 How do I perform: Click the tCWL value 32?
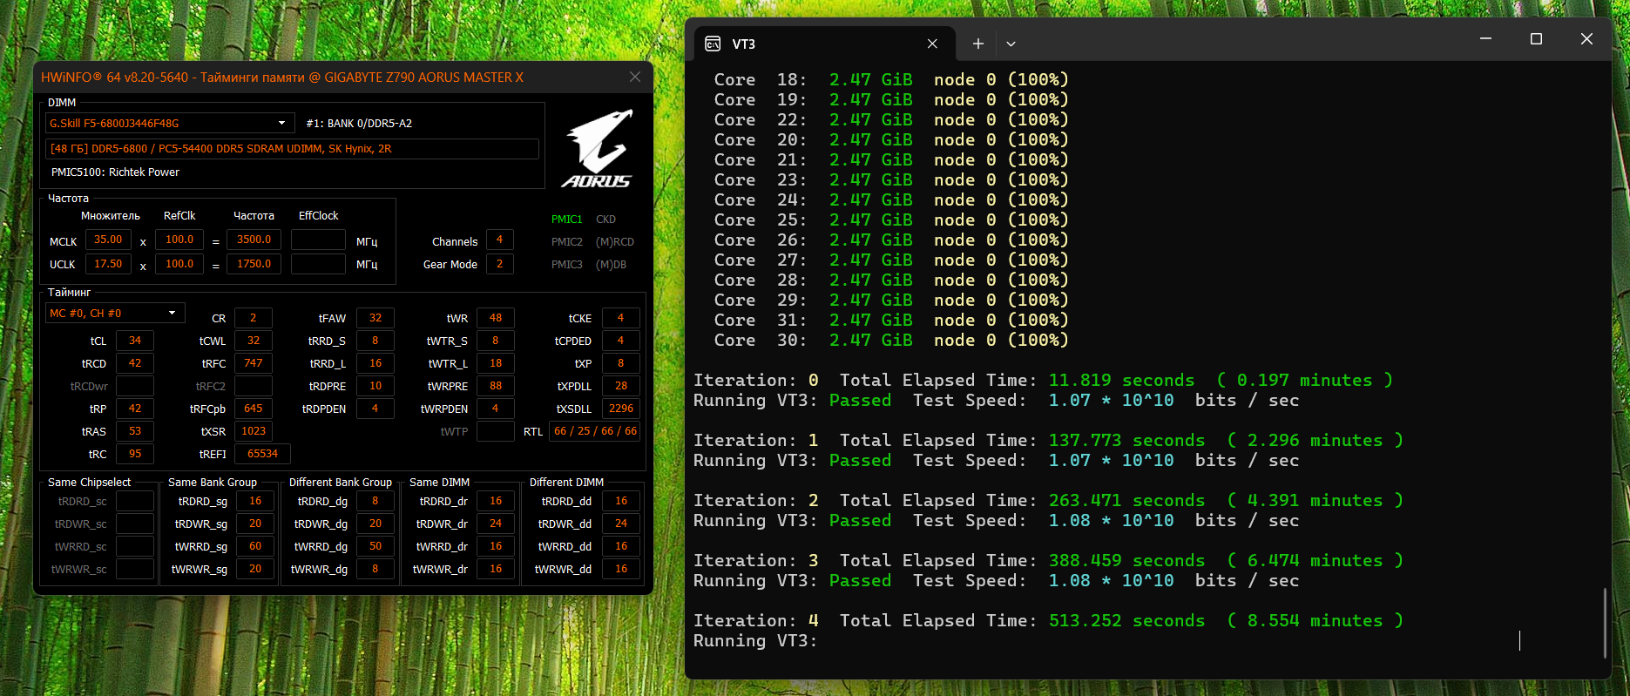(254, 341)
